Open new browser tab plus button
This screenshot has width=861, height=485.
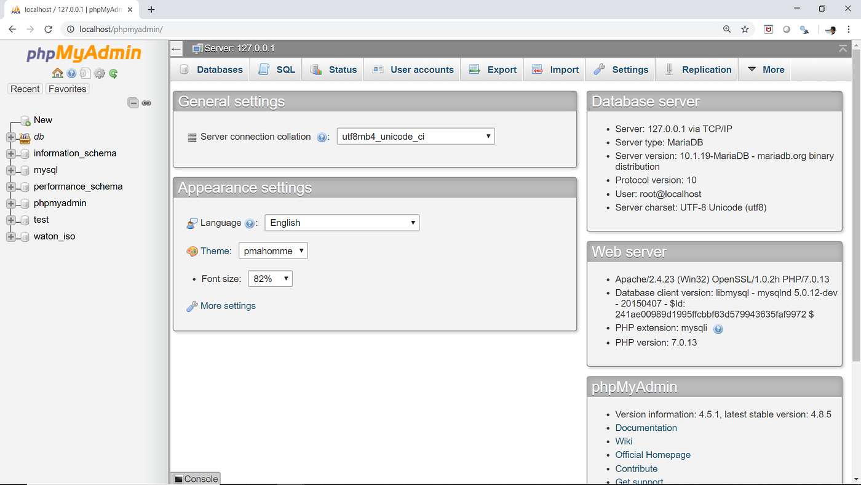[x=151, y=9]
